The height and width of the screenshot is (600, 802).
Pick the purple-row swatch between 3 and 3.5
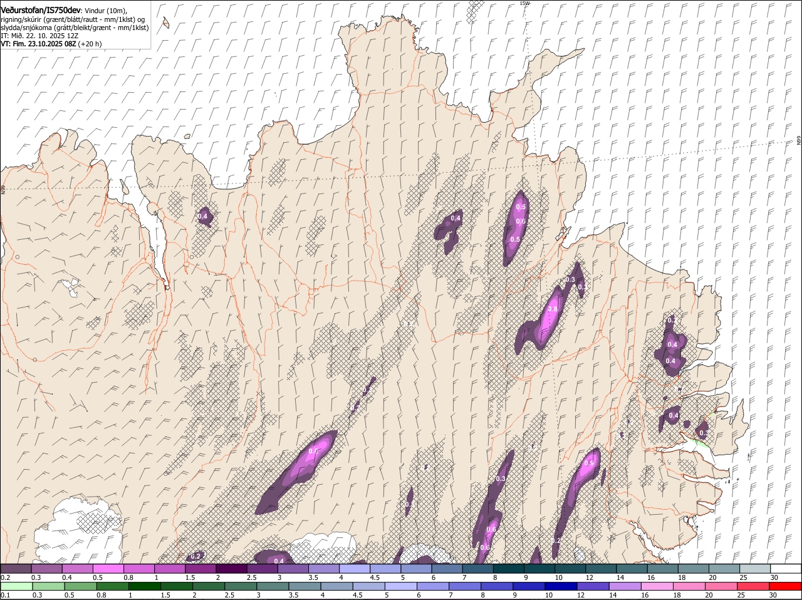pos(293,569)
